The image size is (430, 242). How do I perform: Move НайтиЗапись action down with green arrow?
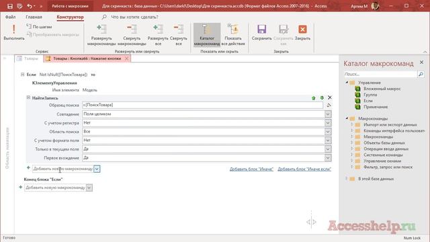pos(322,97)
